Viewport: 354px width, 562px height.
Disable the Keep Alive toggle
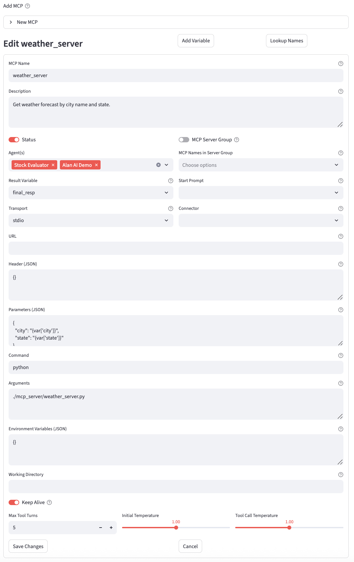pos(14,502)
